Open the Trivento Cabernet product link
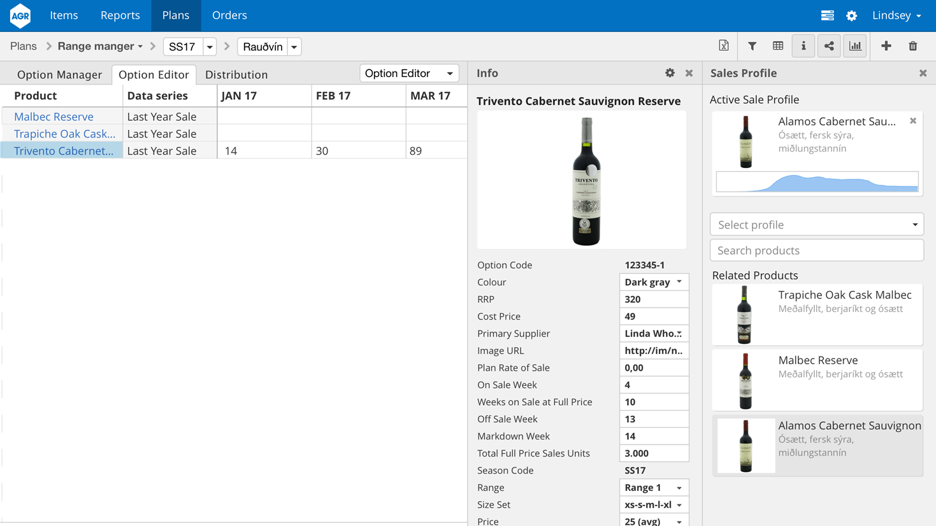 [64, 151]
